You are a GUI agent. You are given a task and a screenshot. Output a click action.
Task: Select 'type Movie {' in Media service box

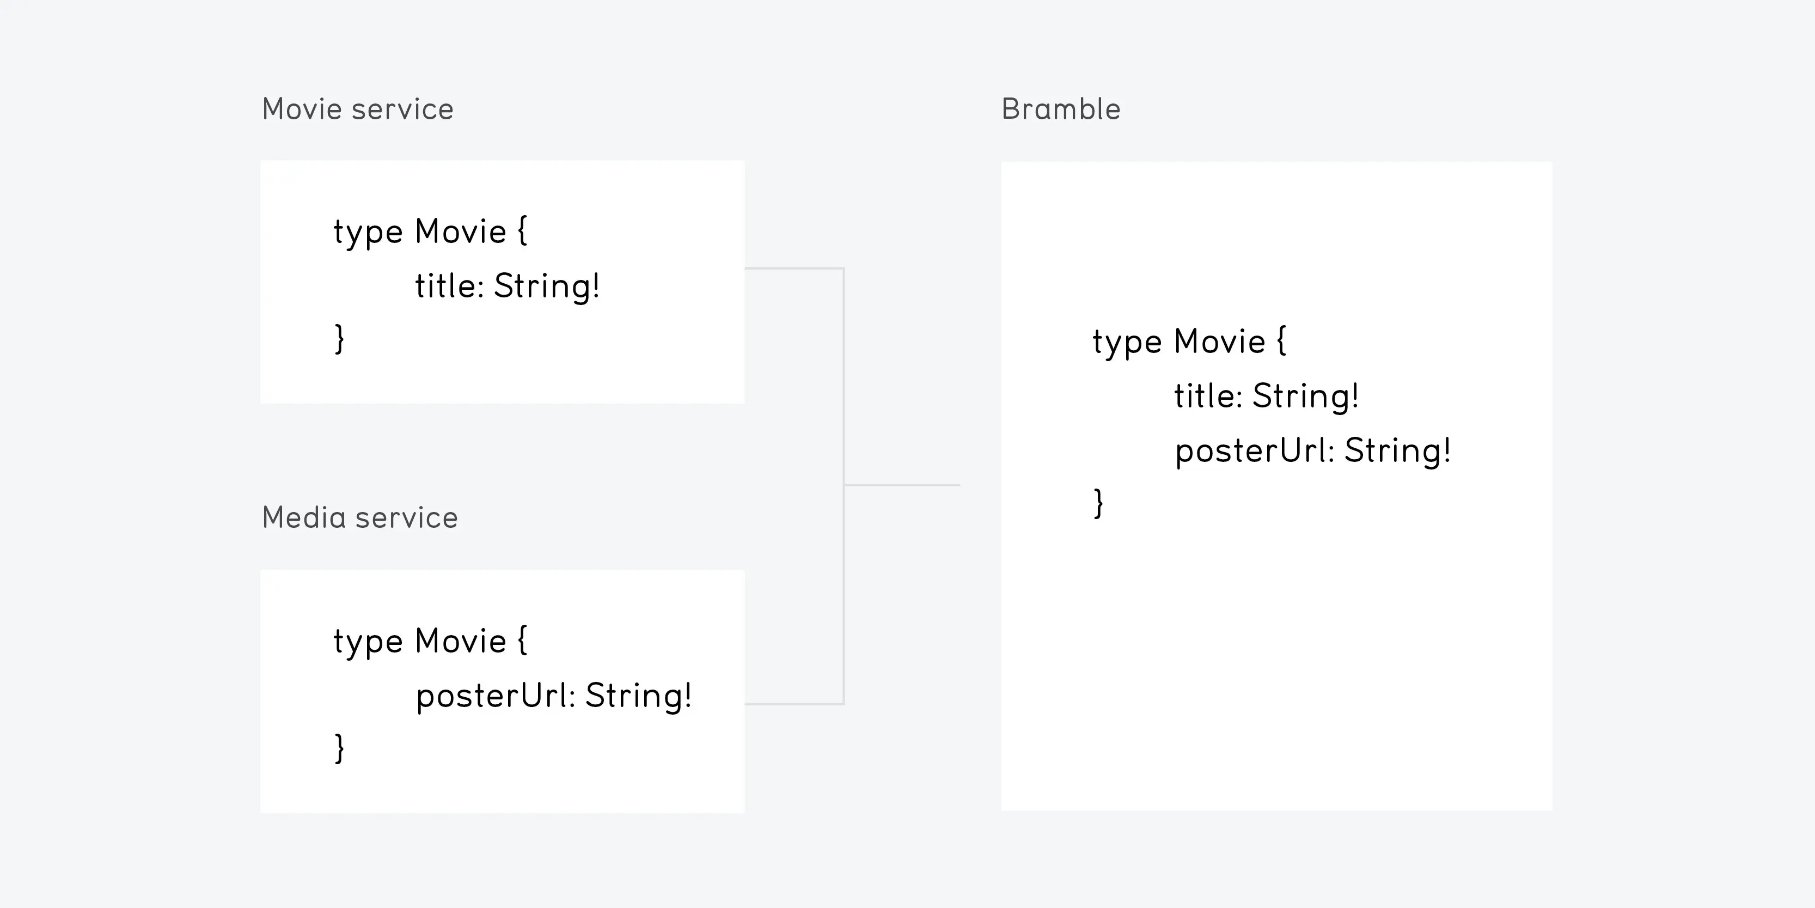coord(430,642)
